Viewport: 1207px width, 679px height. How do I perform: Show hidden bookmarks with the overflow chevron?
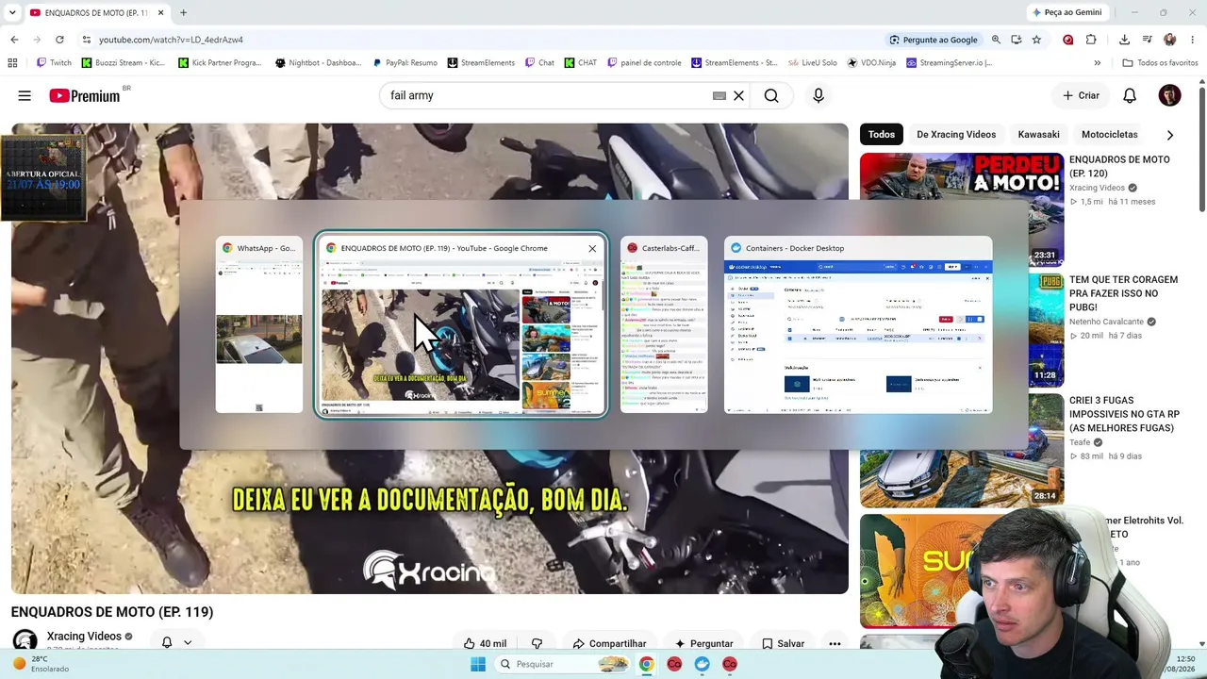click(x=1097, y=63)
